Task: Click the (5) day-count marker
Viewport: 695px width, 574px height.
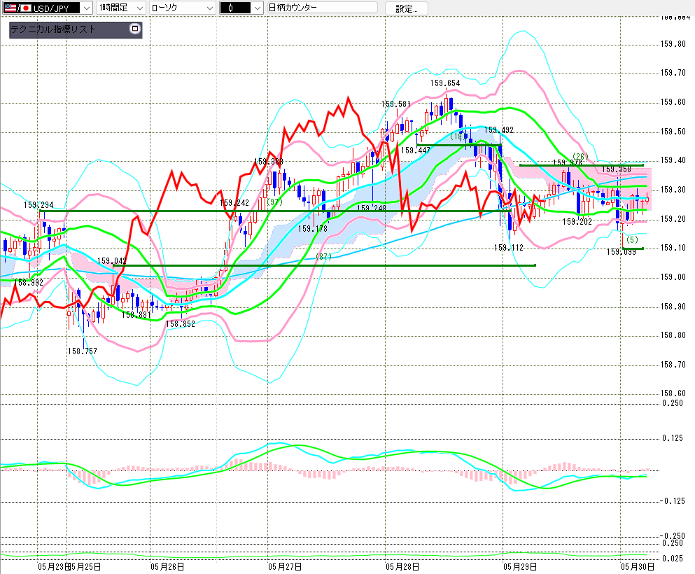Action: tap(632, 240)
